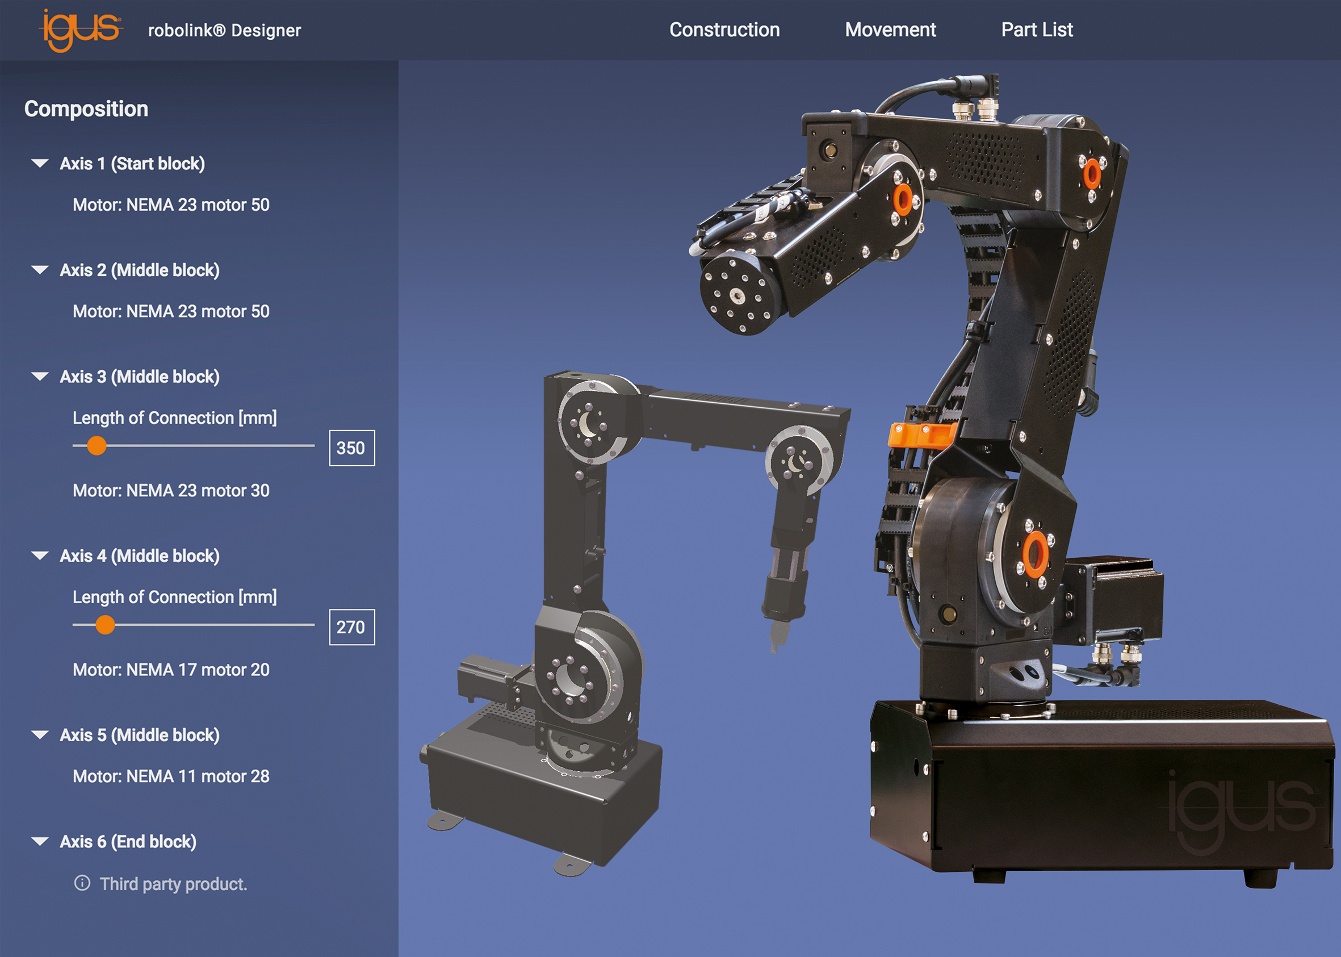
Task: Switch to the Movement tab
Action: [890, 30]
